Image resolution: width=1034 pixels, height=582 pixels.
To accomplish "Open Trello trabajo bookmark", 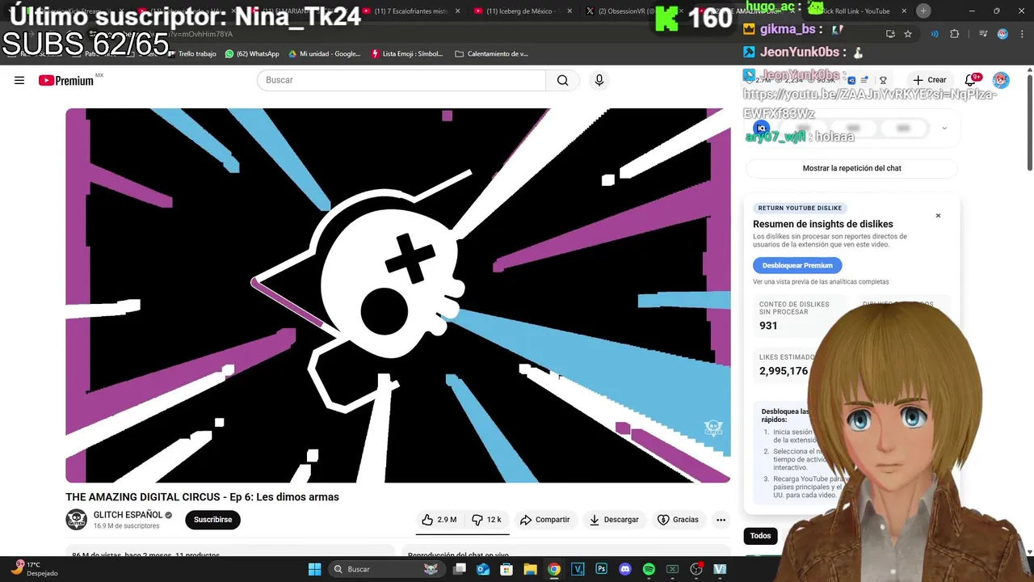I will [191, 54].
